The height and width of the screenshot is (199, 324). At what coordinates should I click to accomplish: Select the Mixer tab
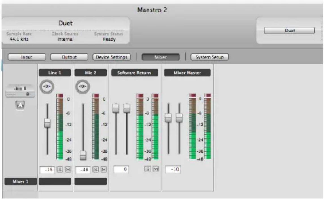[160, 57]
